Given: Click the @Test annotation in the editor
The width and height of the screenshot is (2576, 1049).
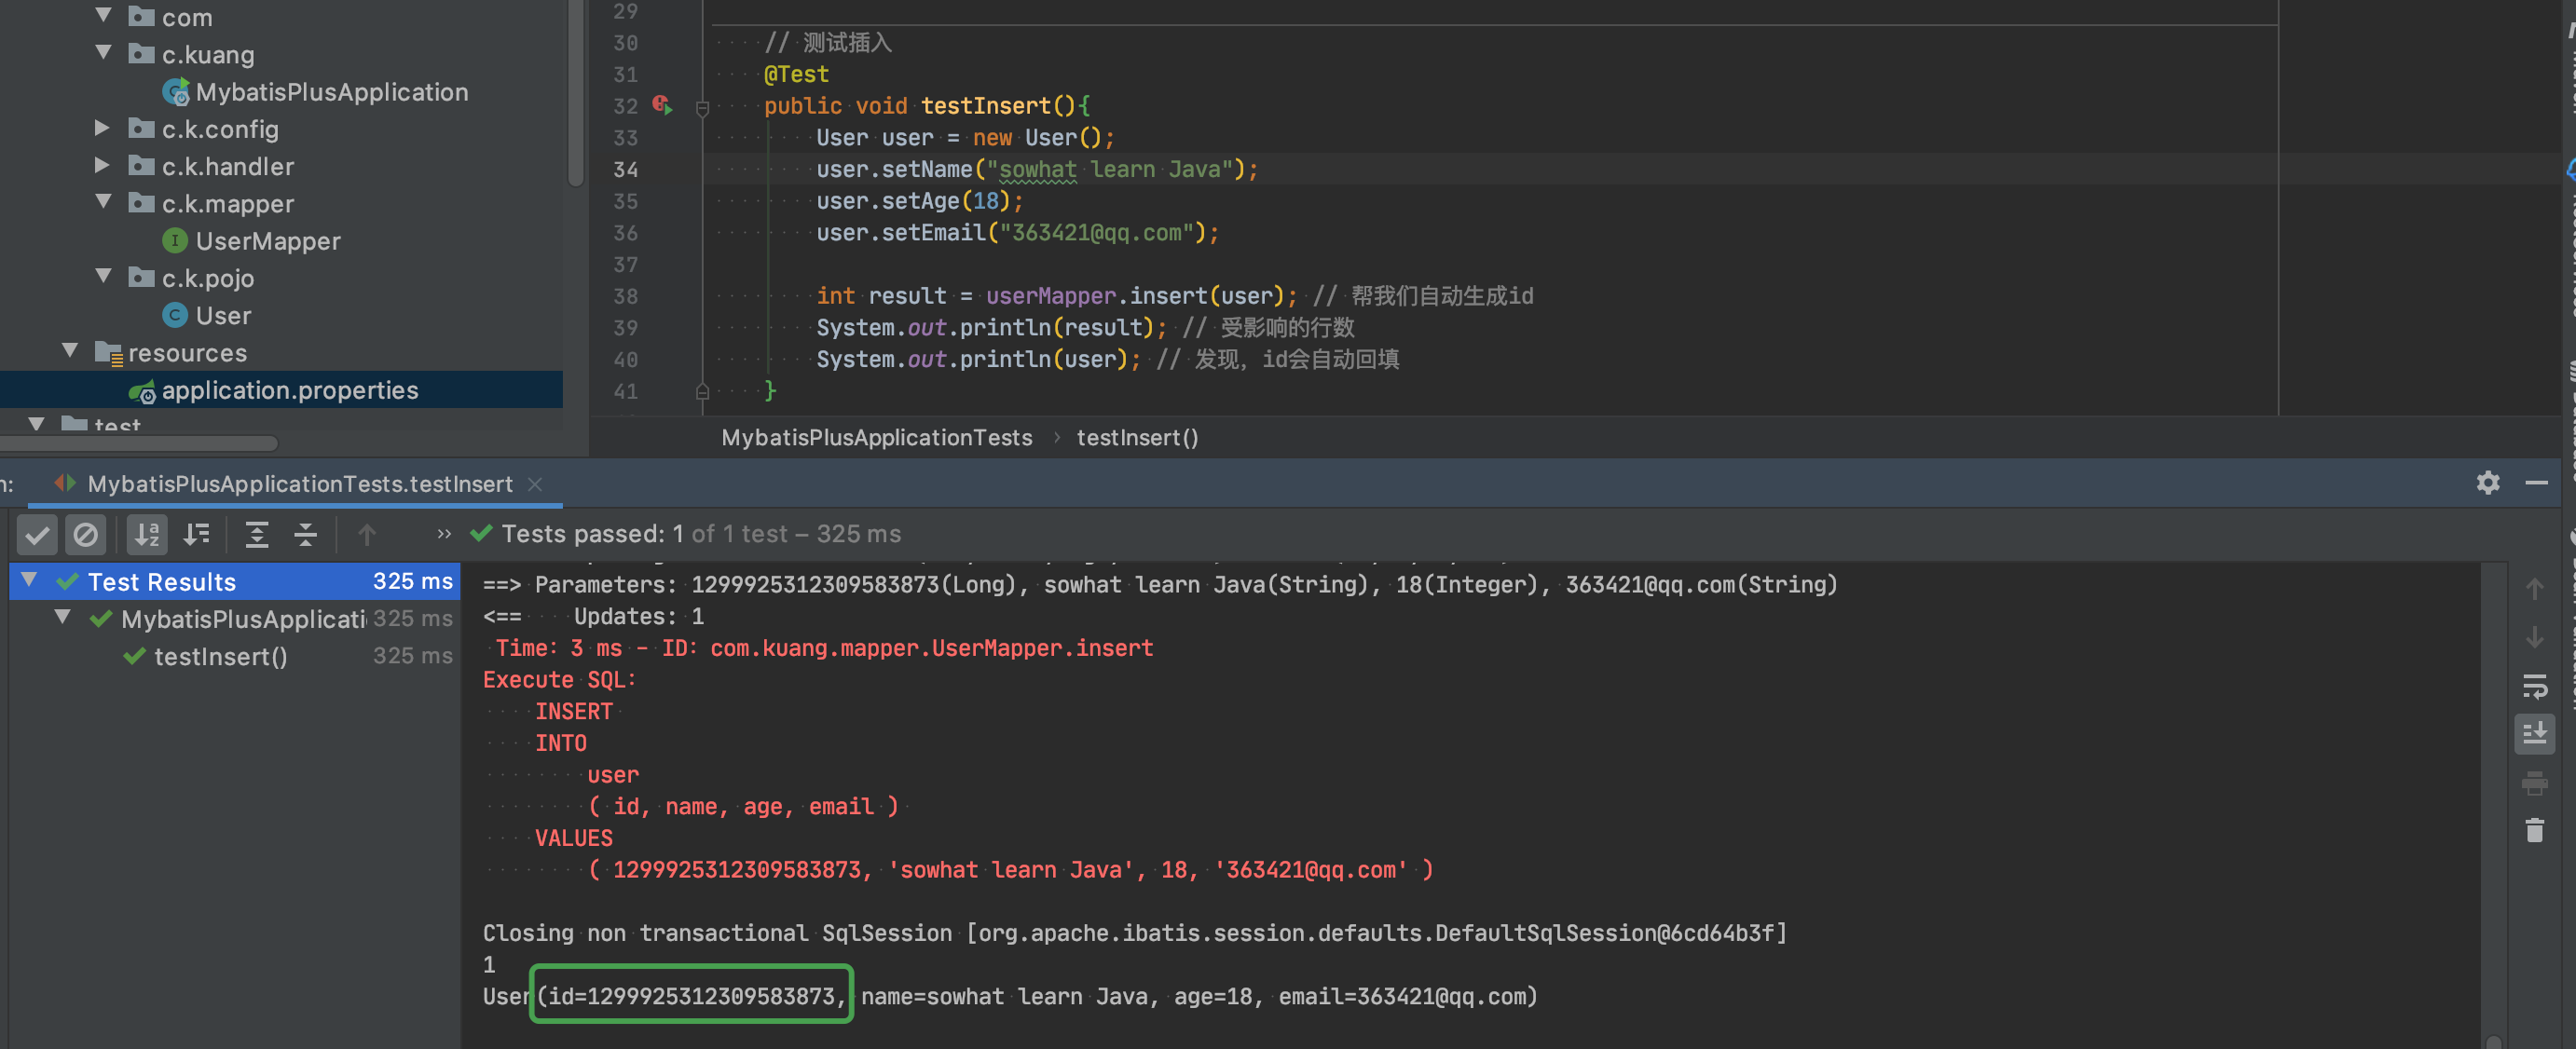Looking at the screenshot, I should coord(796,74).
